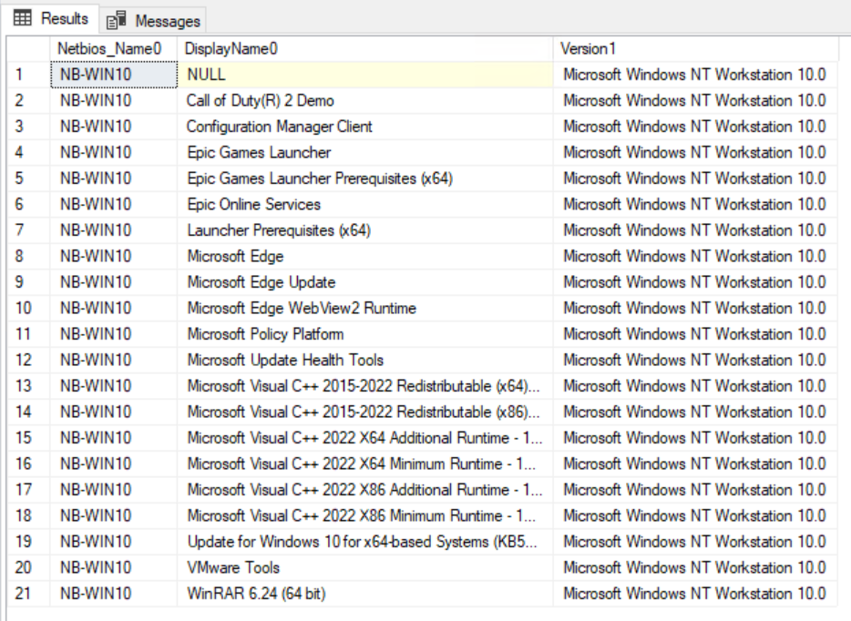
Task: Select NB-WIN10 cell in row 12
Action: (113, 361)
